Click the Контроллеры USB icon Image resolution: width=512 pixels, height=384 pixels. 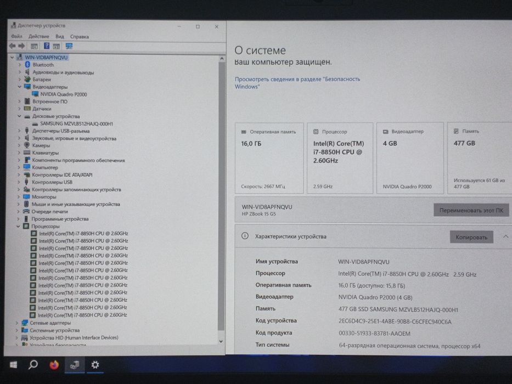pyautogui.click(x=27, y=182)
